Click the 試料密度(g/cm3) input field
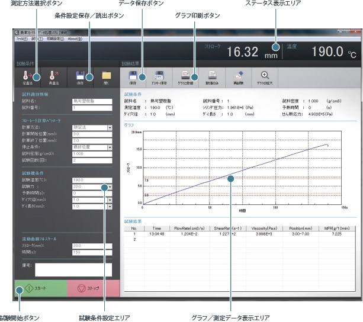Viewport: 363px width, 322px height. coord(92,154)
